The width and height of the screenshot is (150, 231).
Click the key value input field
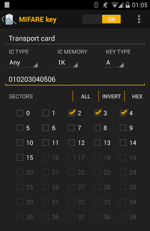(74, 79)
